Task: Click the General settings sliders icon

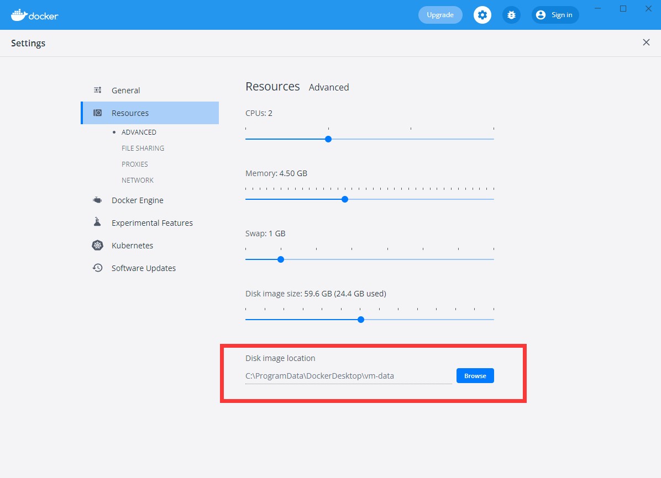Action: [x=98, y=90]
